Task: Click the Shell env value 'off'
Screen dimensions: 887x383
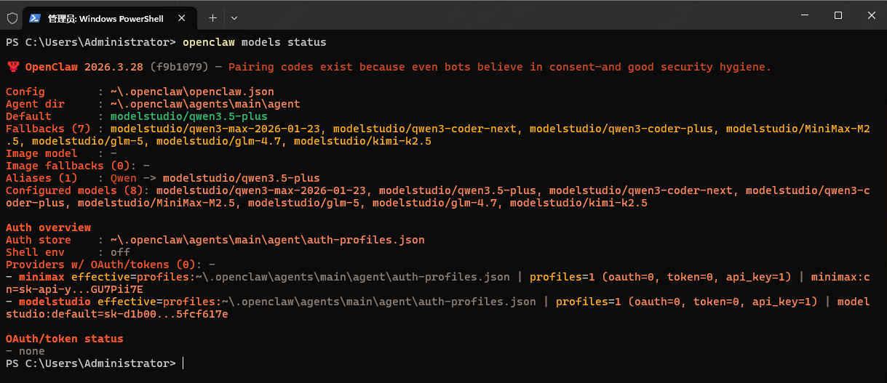Action: pyautogui.click(x=120, y=252)
